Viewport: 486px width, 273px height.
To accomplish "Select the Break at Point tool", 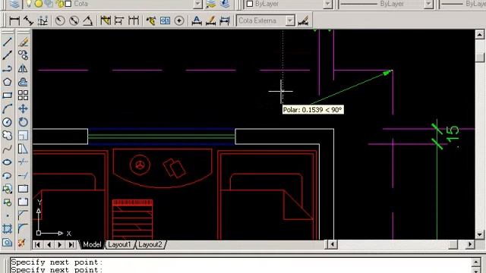I will coord(24,189).
